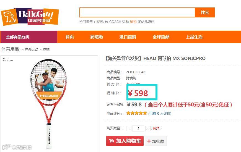Click the plus icon on 加收藏 button
Image resolution: width=241 pixels, height=152 pixels.
click(149, 141)
